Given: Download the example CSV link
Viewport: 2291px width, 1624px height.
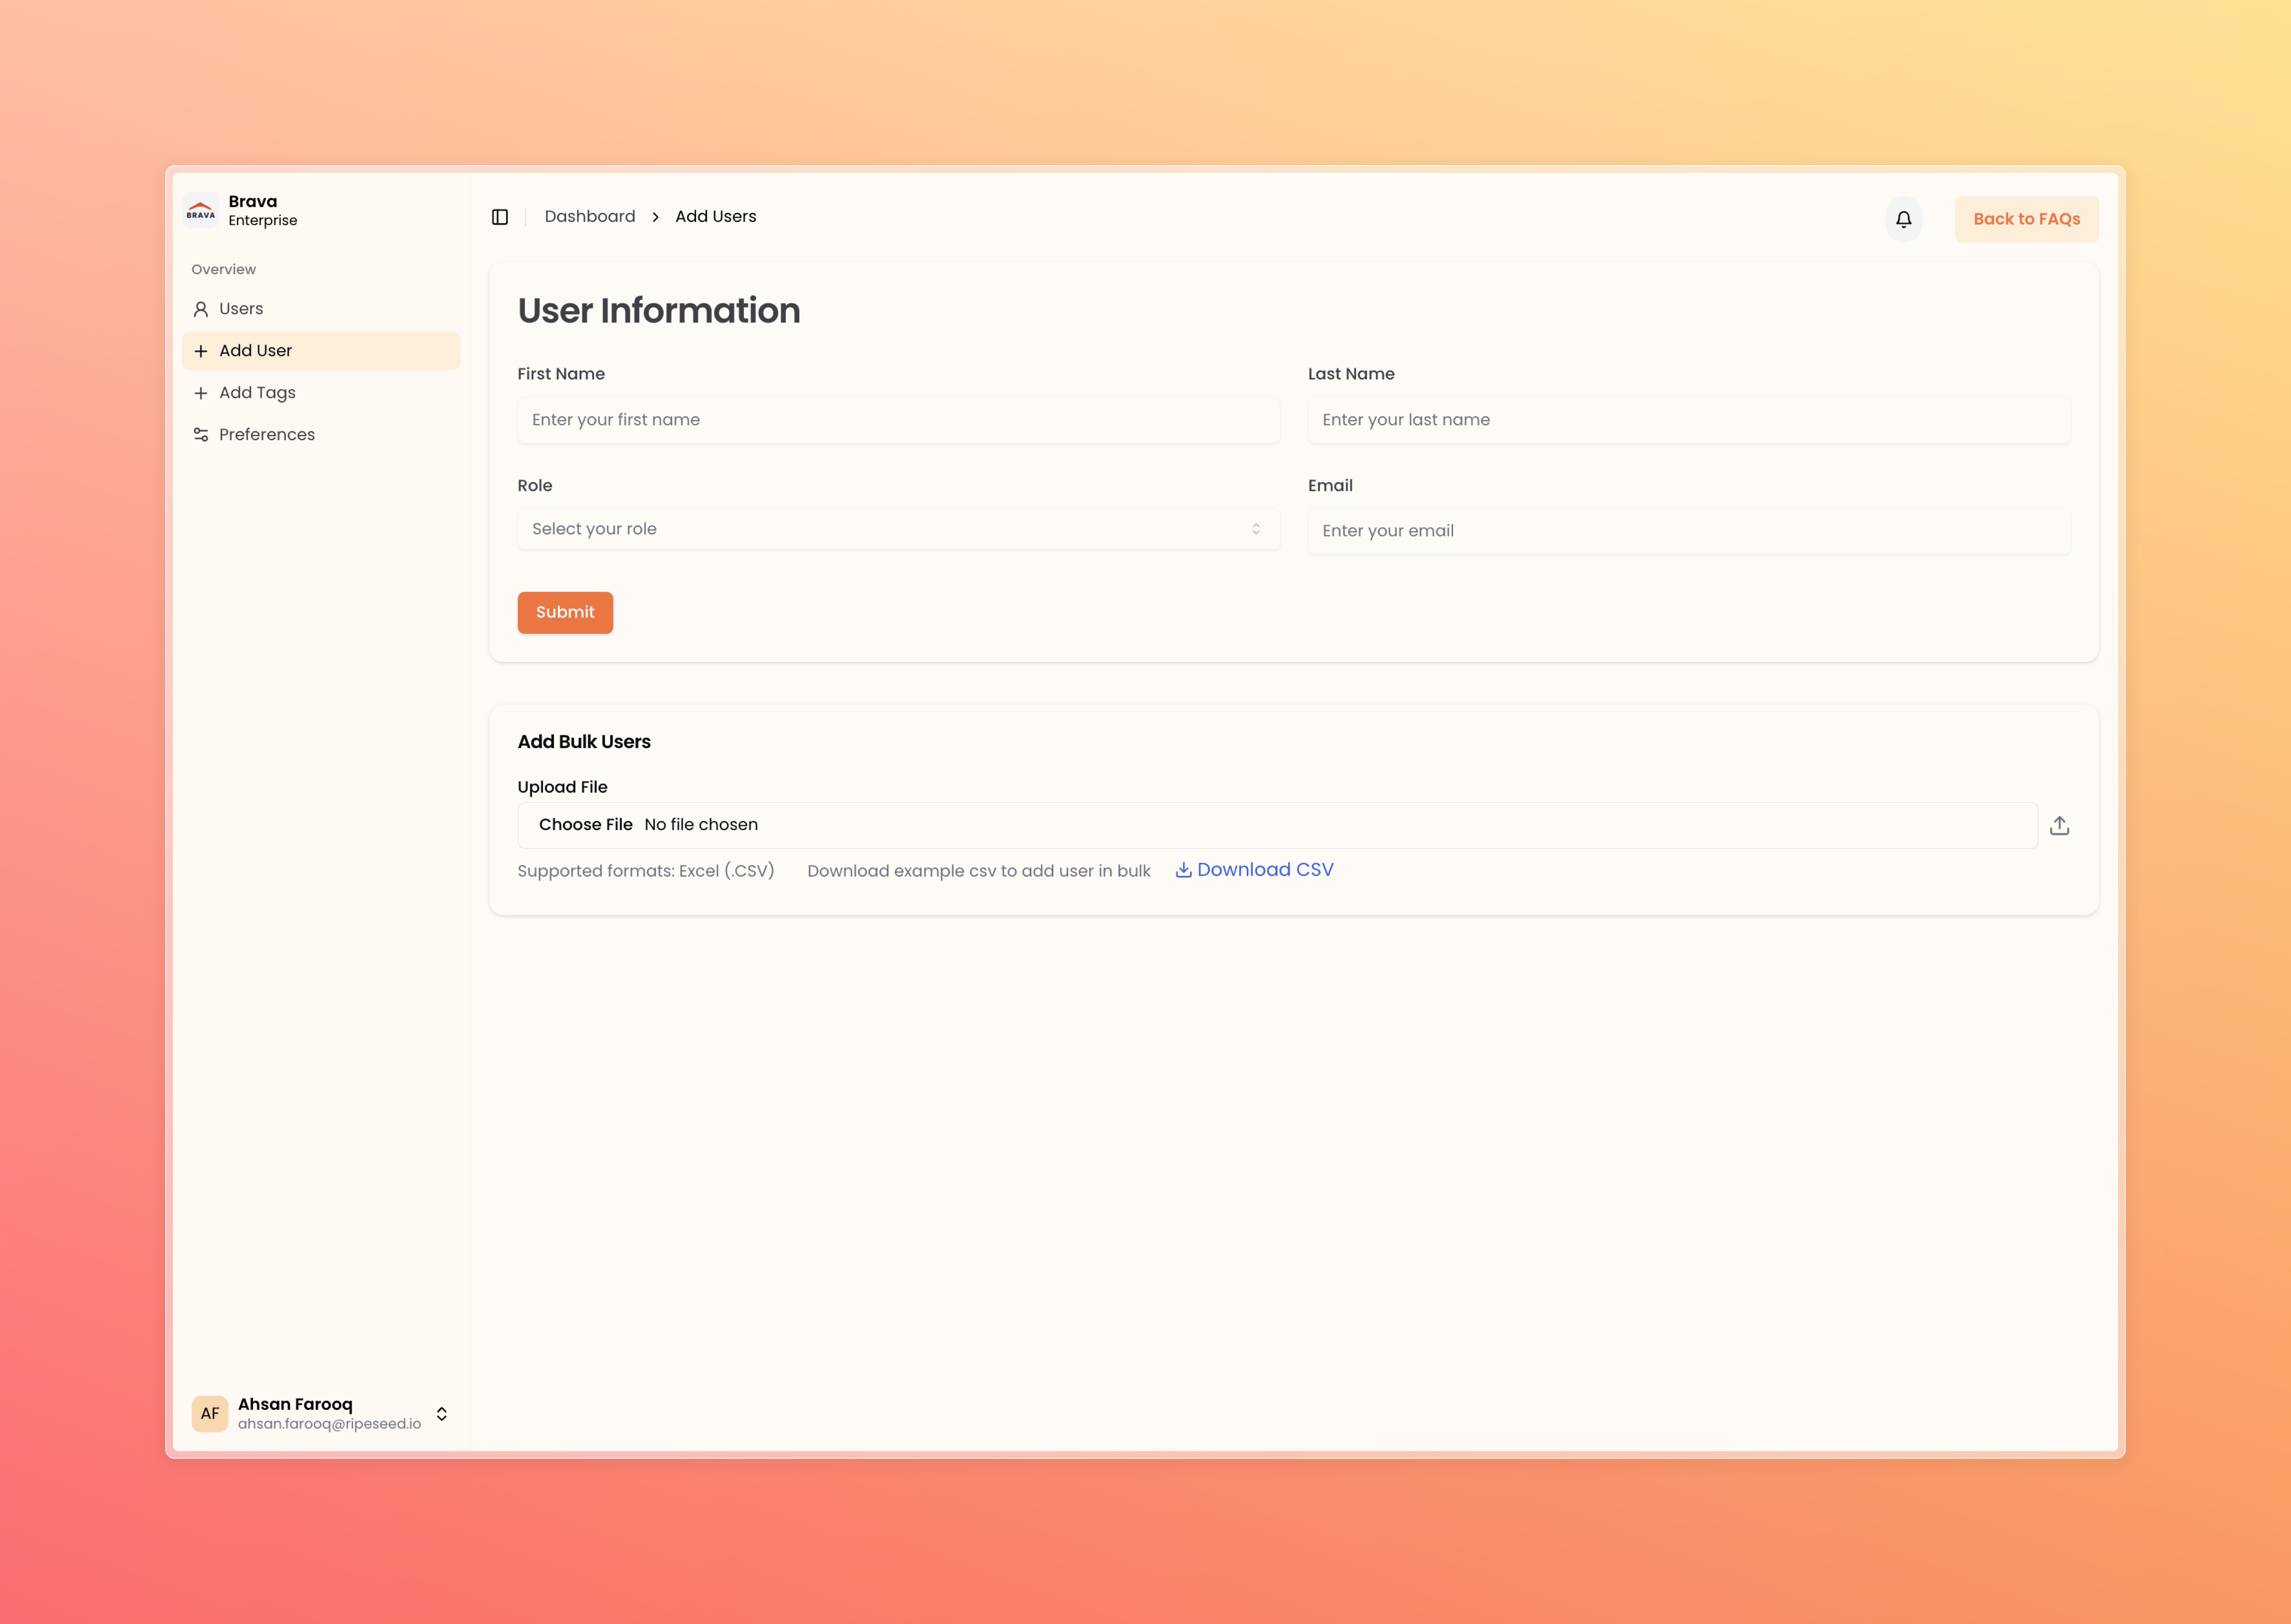Looking at the screenshot, I should tap(1254, 870).
